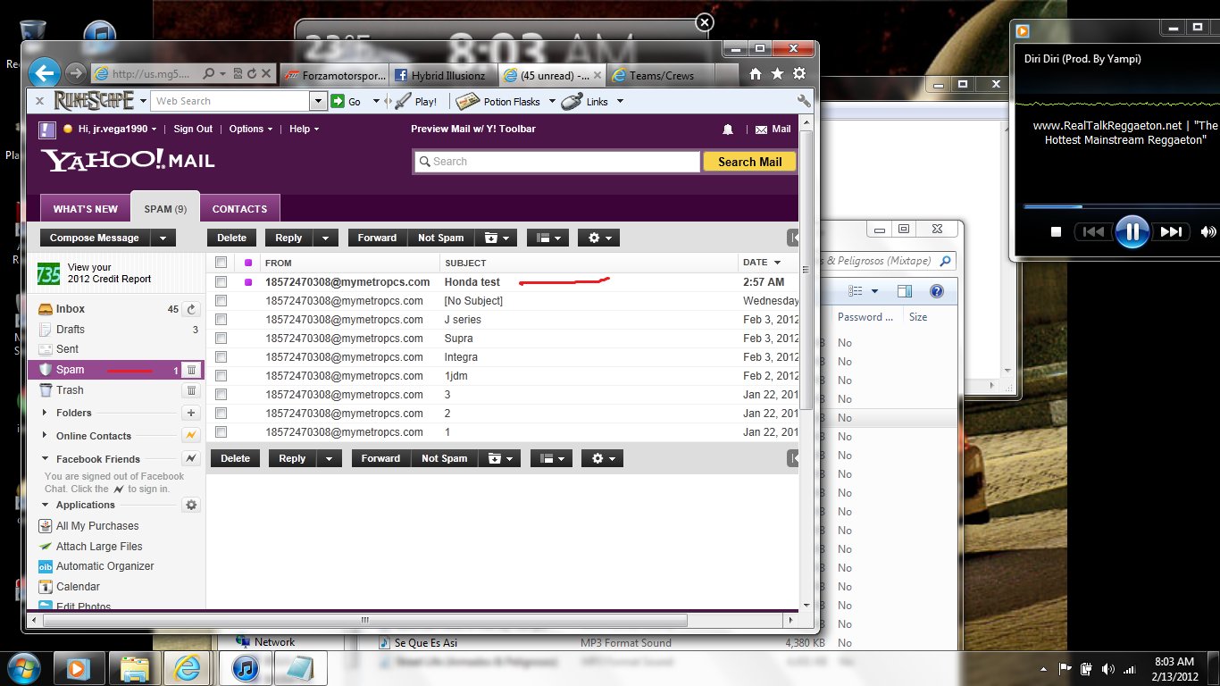Select the [No Subject] message checkbox
This screenshot has width=1220, height=686.
(x=221, y=301)
